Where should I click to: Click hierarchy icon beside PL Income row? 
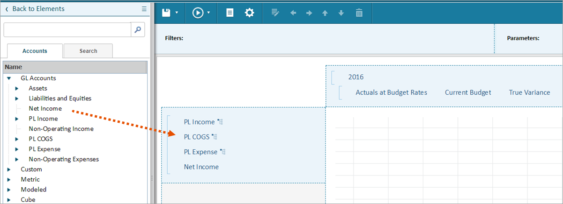(x=220, y=122)
